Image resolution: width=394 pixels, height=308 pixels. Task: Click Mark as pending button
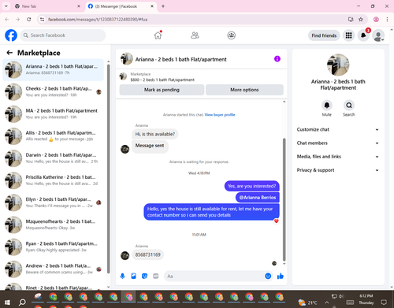pyautogui.click(x=162, y=90)
